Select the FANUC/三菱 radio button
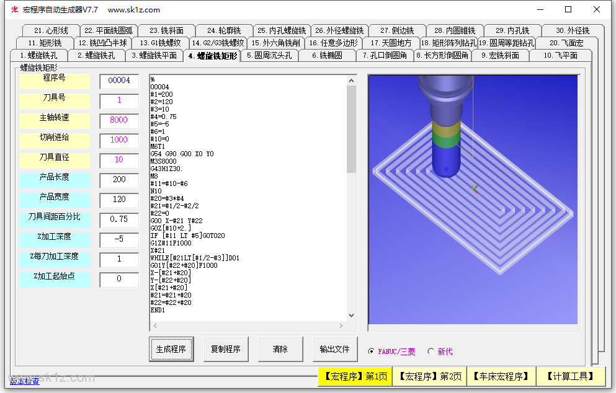This screenshot has height=393, width=616. point(371,351)
